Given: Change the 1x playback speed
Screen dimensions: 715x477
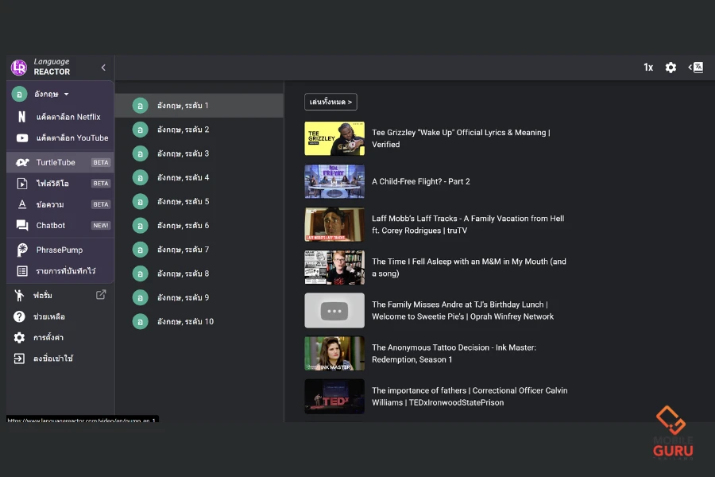Looking at the screenshot, I should pos(648,68).
